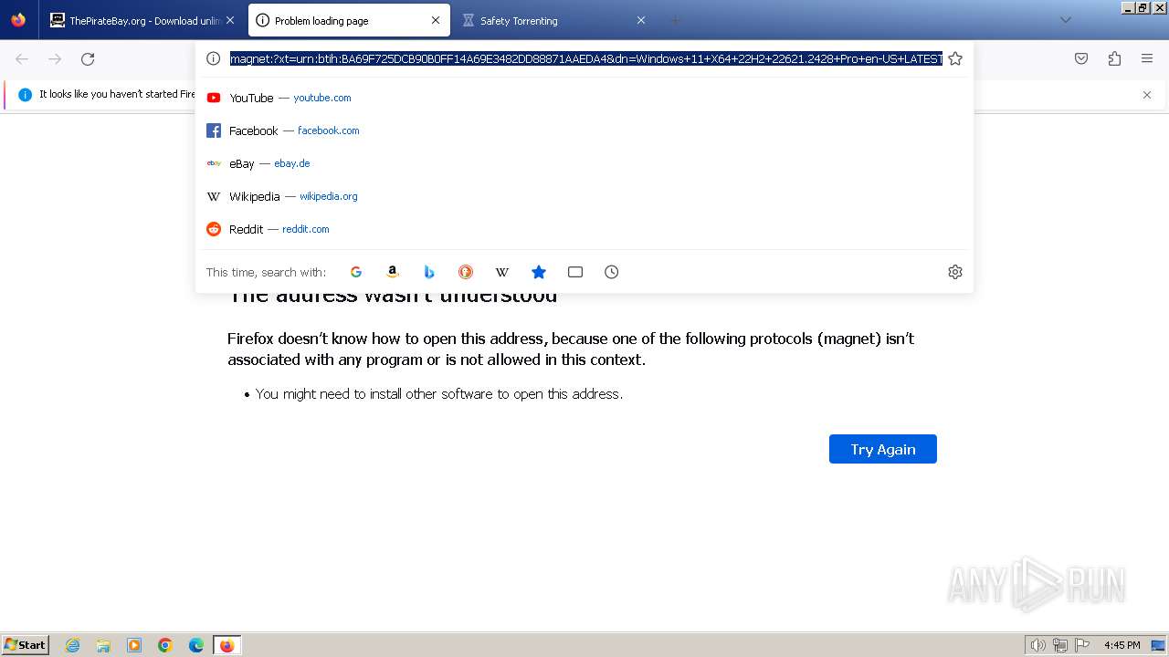Image resolution: width=1169 pixels, height=657 pixels.
Task: Close the ThePirateBay.org tab
Action: point(230,20)
